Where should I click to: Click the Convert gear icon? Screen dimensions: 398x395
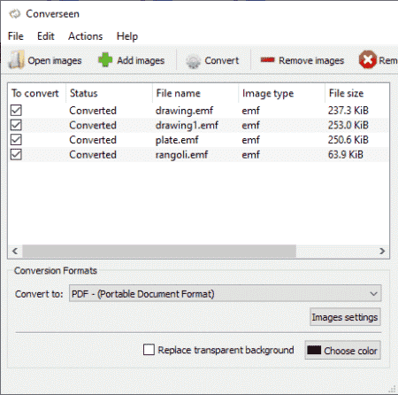pyautogui.click(x=193, y=61)
